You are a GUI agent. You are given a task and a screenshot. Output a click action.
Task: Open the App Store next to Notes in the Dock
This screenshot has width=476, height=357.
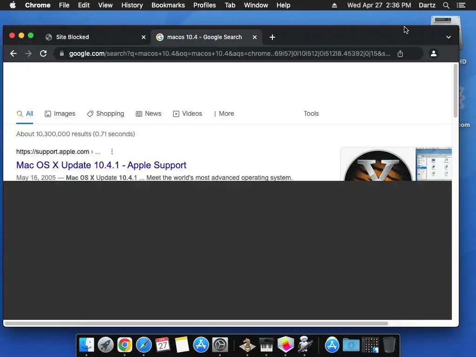click(201, 344)
